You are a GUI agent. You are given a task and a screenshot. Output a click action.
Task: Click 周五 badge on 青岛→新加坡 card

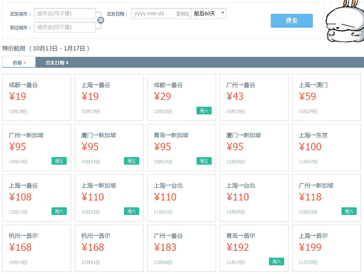tap(204, 161)
